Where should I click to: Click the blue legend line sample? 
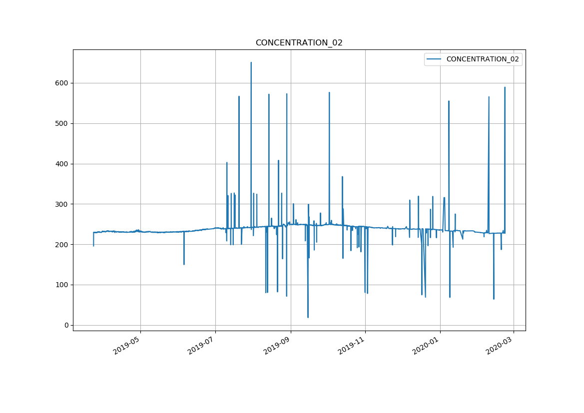434,59
